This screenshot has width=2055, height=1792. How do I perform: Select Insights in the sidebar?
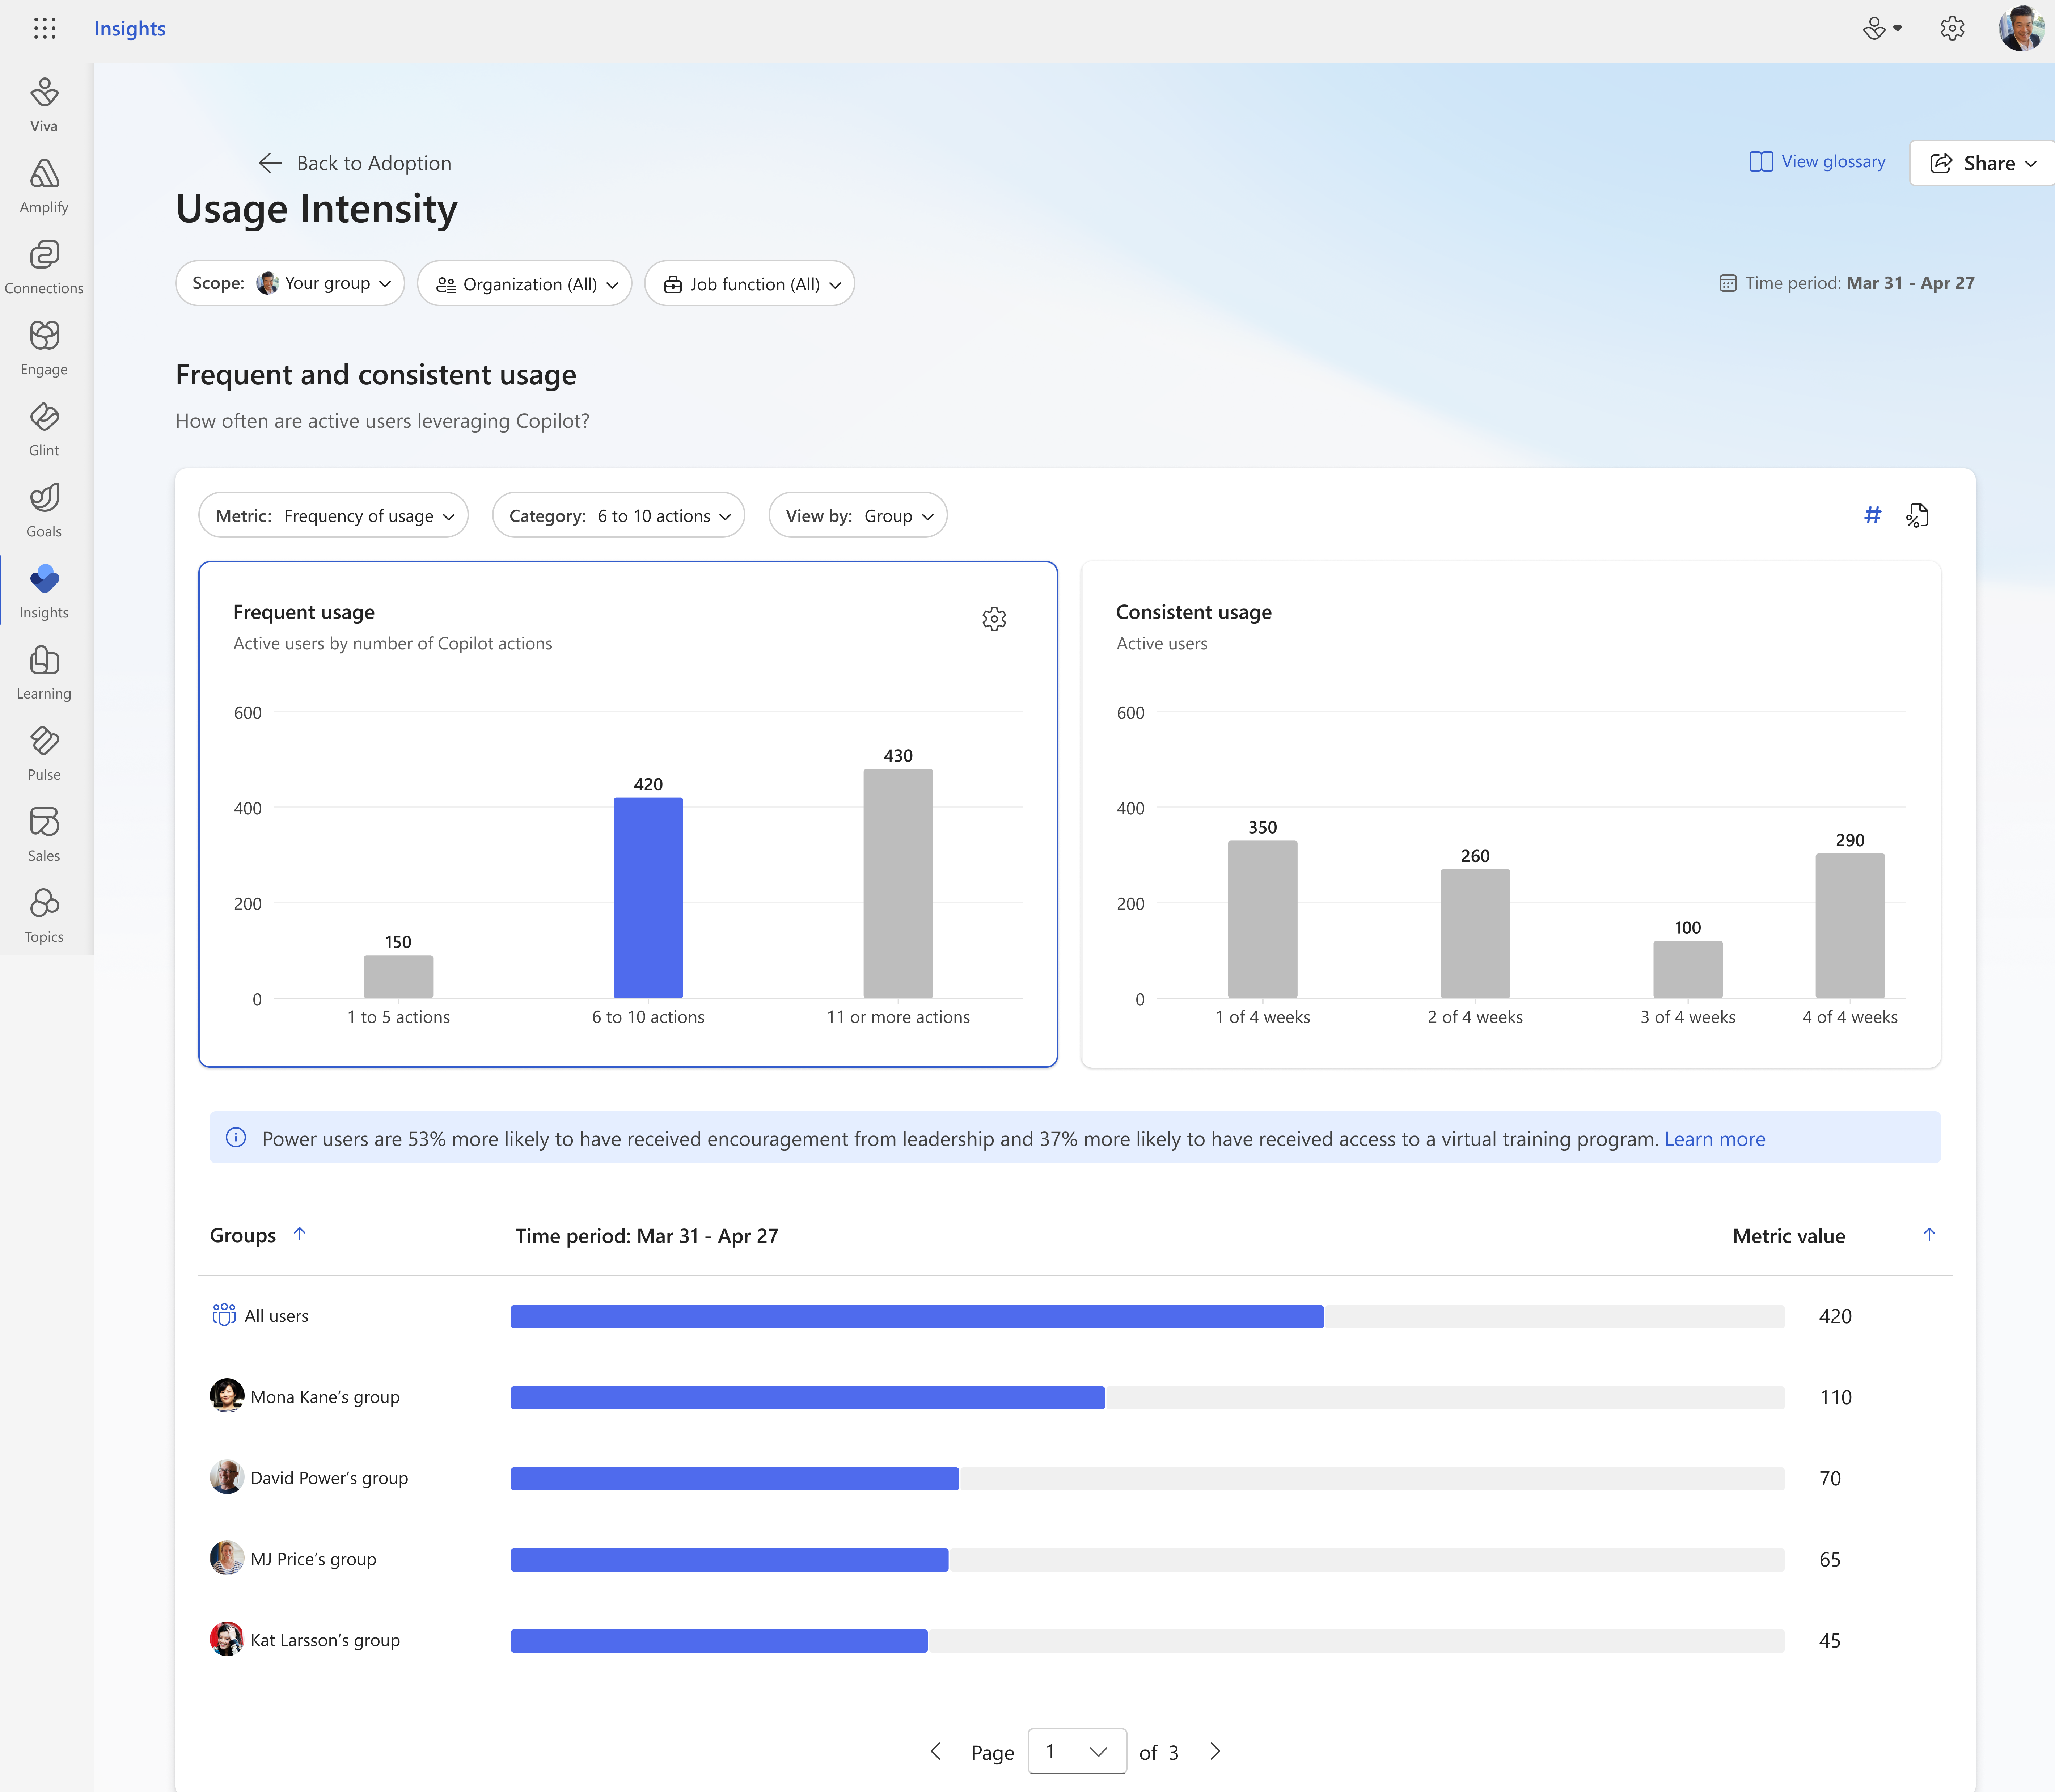point(44,591)
